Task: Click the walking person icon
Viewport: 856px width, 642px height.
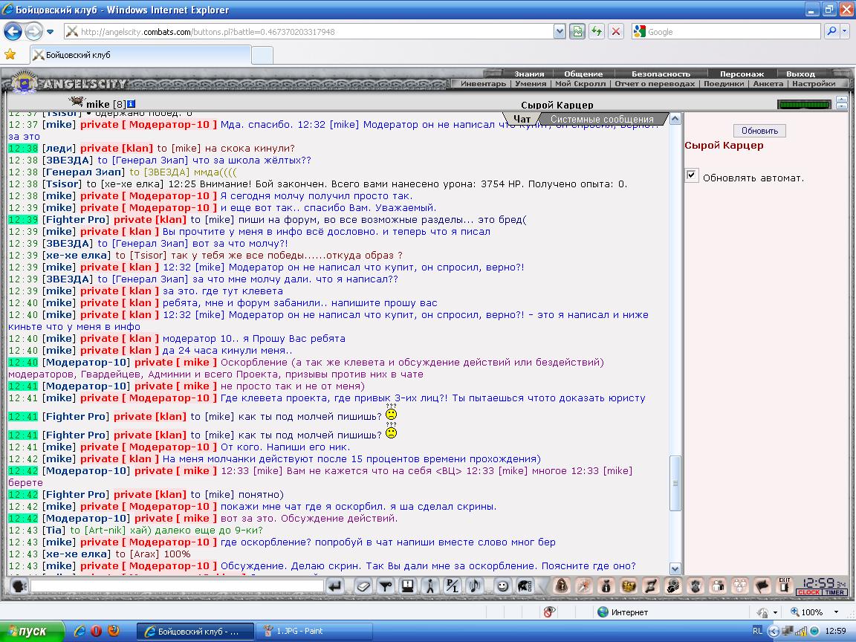Action: [430, 586]
